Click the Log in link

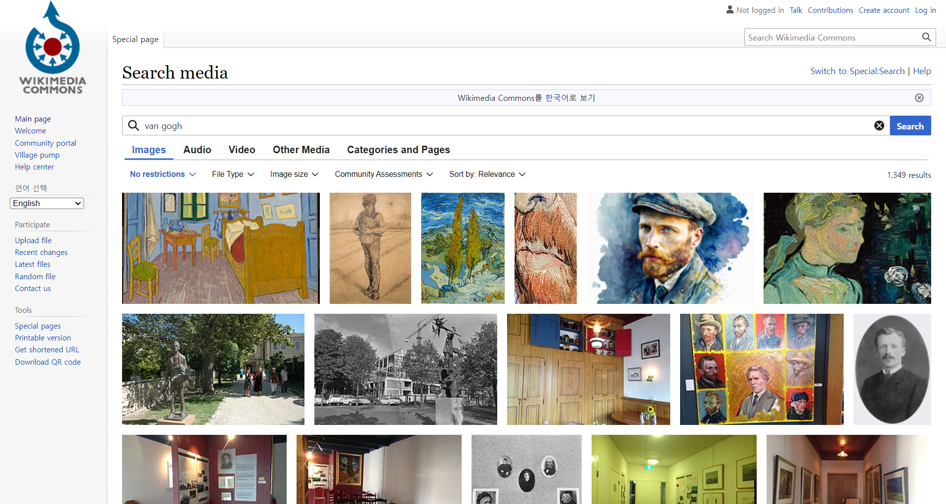point(925,10)
